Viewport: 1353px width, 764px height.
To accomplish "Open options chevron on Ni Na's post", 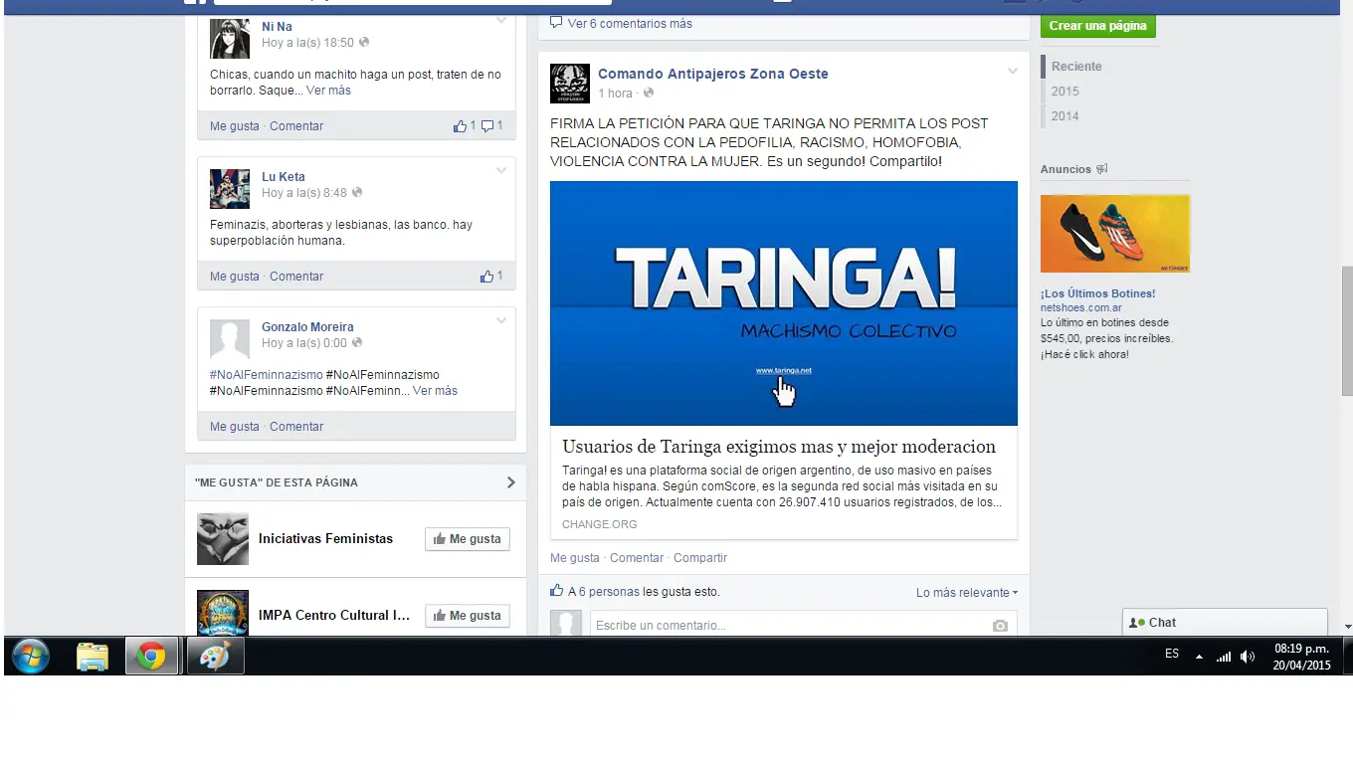I will [x=501, y=21].
